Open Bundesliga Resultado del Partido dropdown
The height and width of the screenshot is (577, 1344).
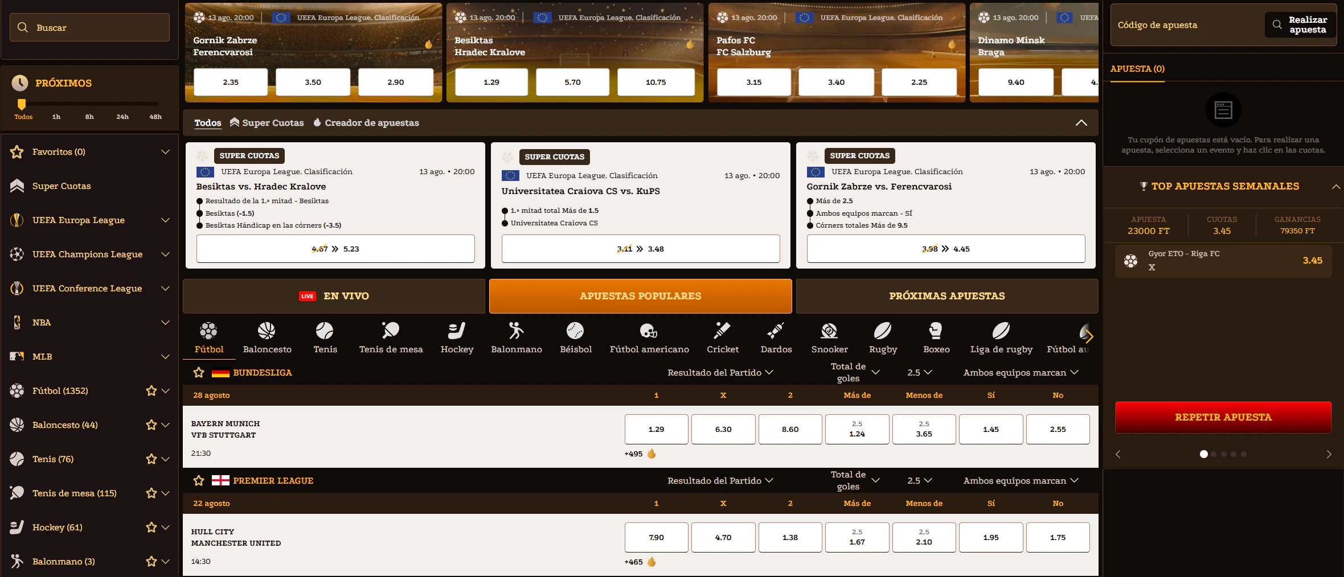[x=720, y=373]
